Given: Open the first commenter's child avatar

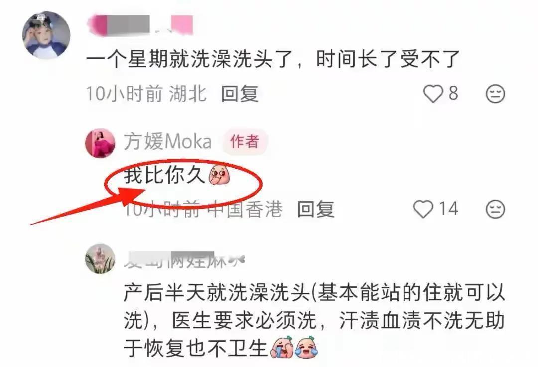Looking at the screenshot, I should (x=46, y=35).
